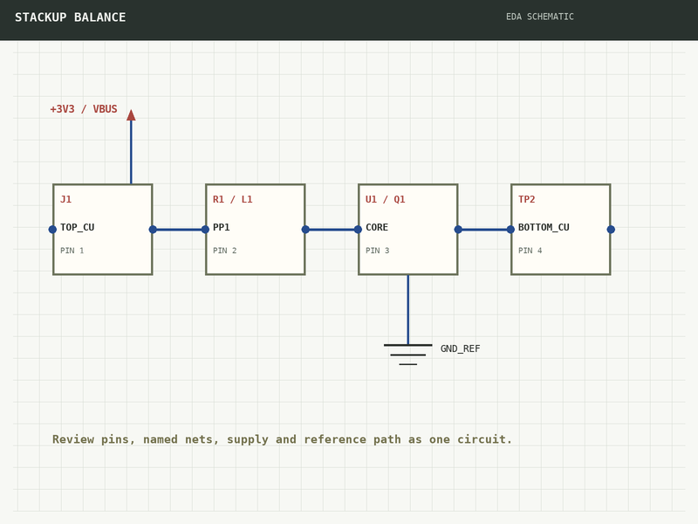Select the vertical wire to the VBUS arrow
Screen dimensions: 698x524
pos(131,152)
